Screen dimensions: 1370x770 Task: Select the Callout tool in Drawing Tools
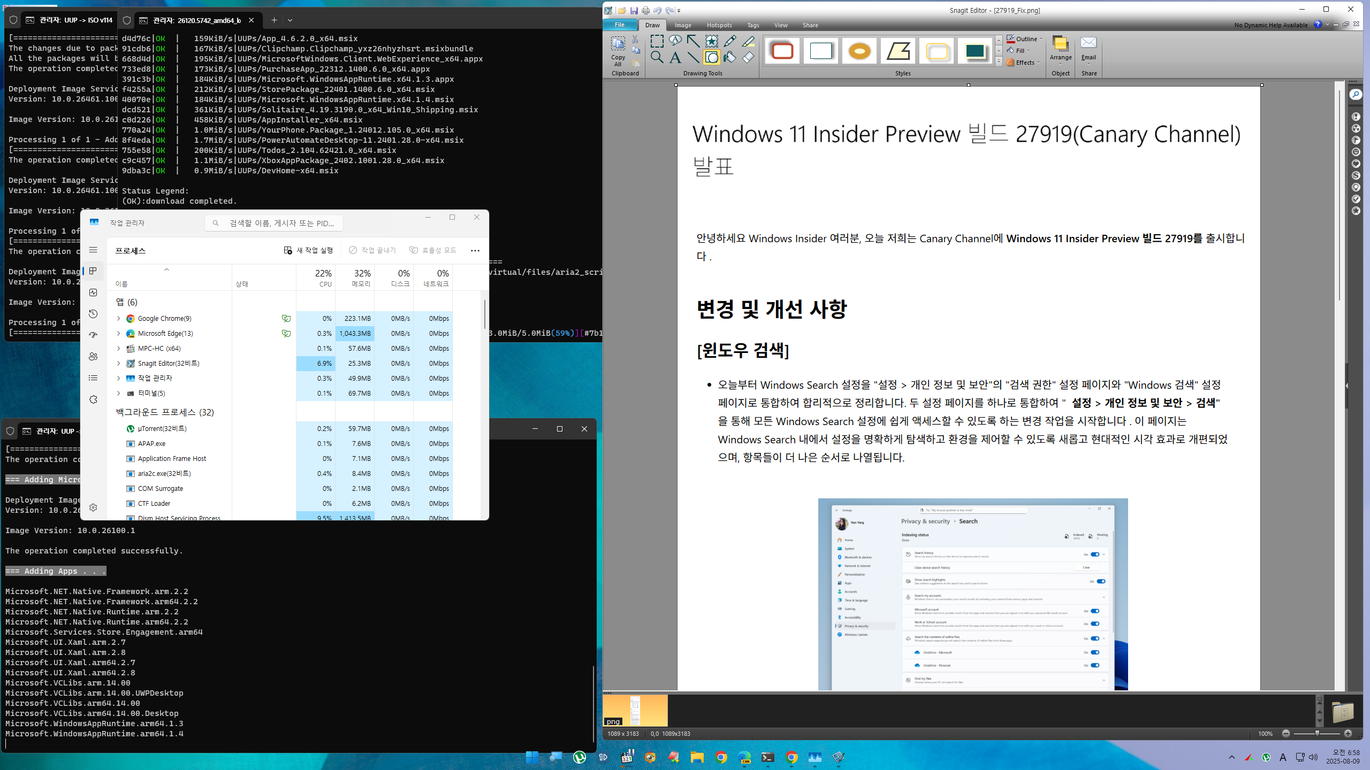[x=675, y=41]
